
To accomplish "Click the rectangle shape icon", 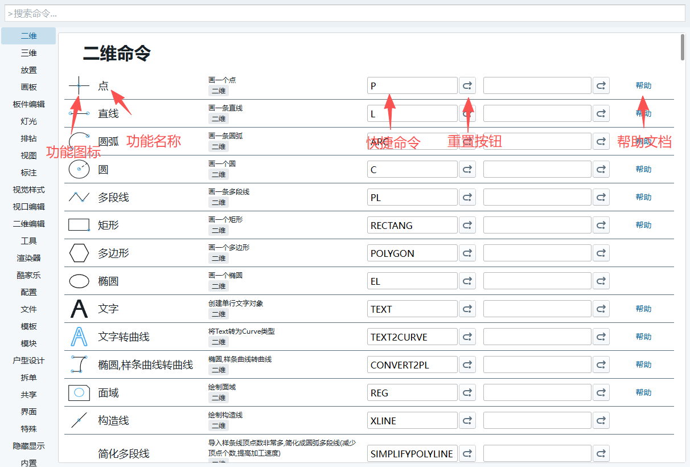I will pyautogui.click(x=79, y=225).
